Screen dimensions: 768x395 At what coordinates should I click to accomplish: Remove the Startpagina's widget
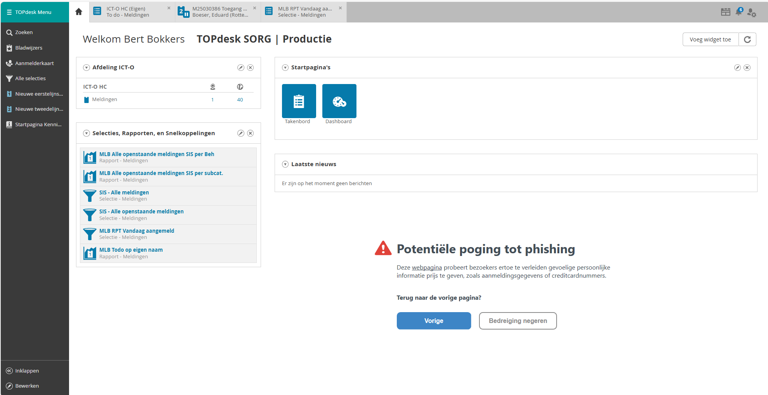click(x=747, y=68)
